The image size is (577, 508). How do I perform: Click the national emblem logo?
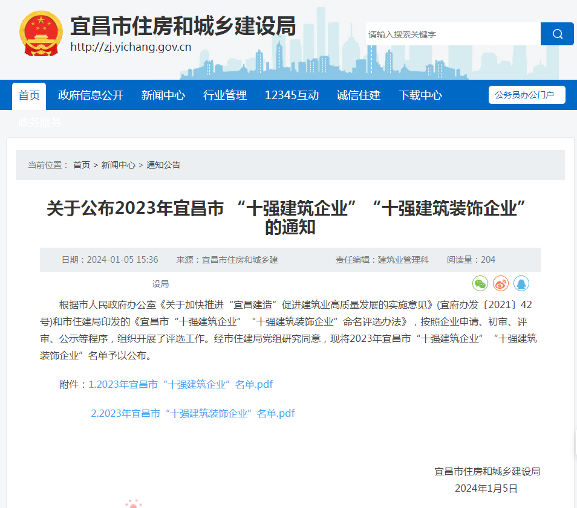tap(41, 34)
